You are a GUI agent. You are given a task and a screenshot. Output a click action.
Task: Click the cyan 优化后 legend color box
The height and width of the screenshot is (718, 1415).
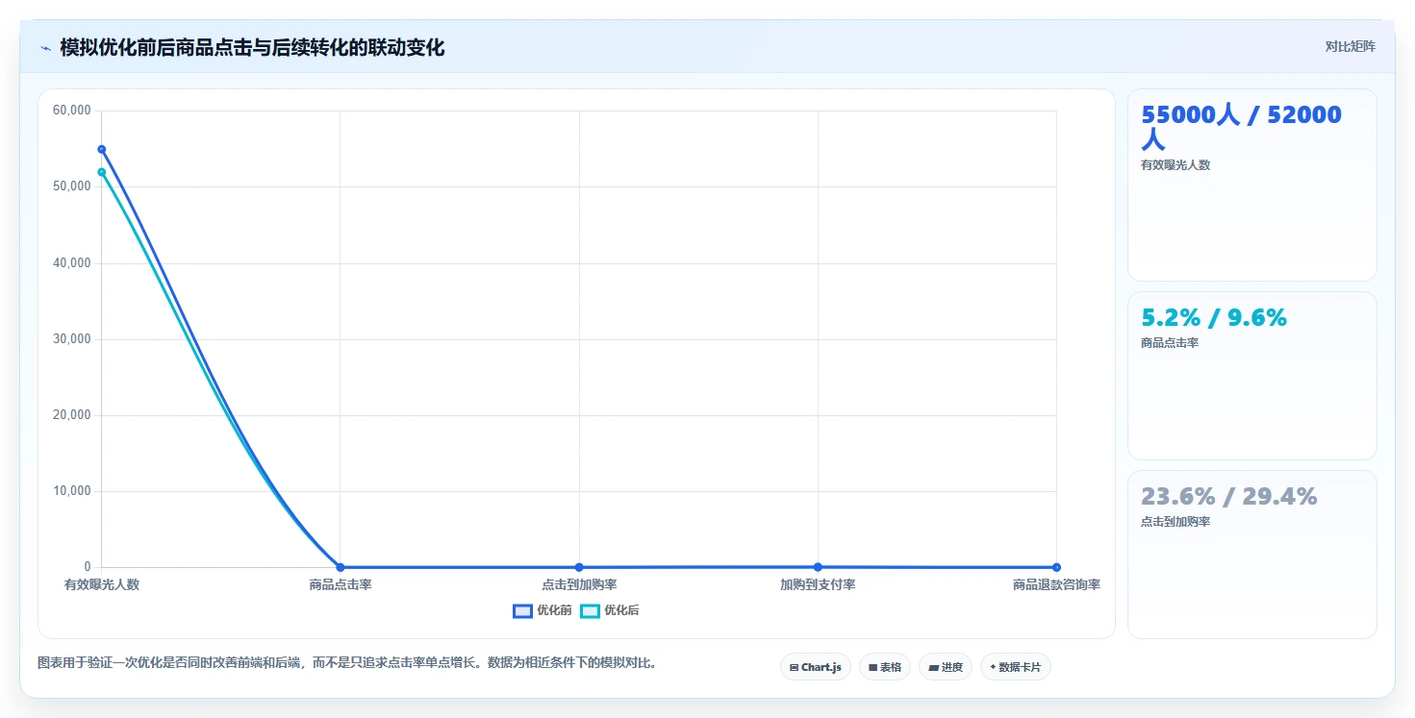[590, 611]
